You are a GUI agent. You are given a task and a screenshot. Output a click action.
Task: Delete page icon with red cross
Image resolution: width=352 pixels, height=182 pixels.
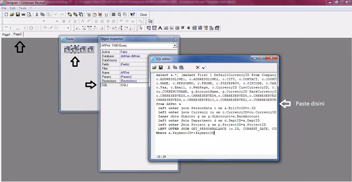[100, 14]
